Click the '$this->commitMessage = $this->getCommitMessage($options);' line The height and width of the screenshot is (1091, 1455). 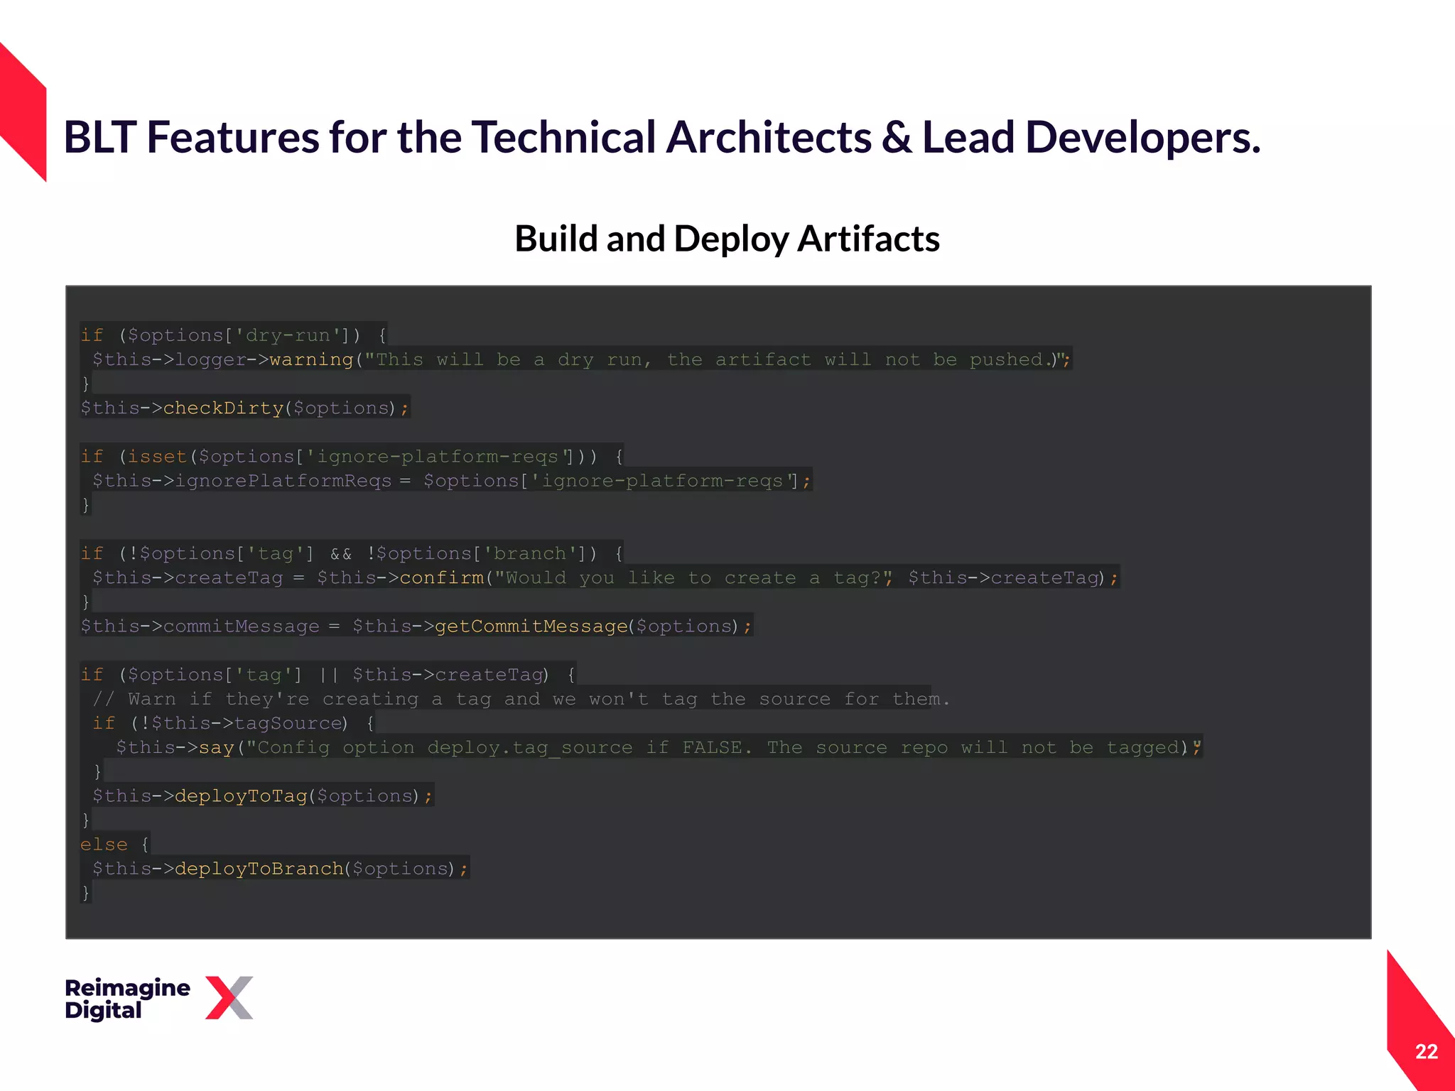click(416, 626)
